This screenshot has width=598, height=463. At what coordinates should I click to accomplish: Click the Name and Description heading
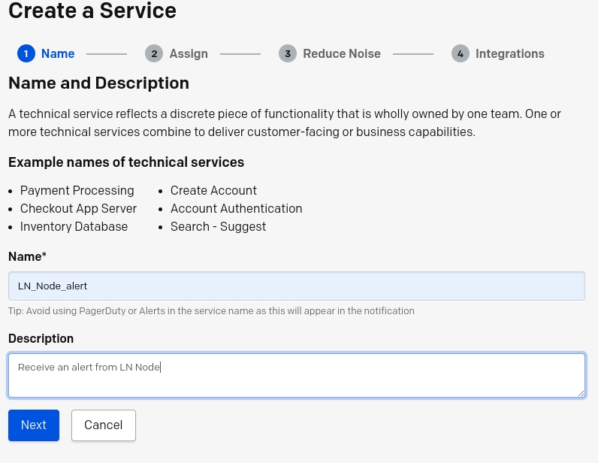coord(98,83)
